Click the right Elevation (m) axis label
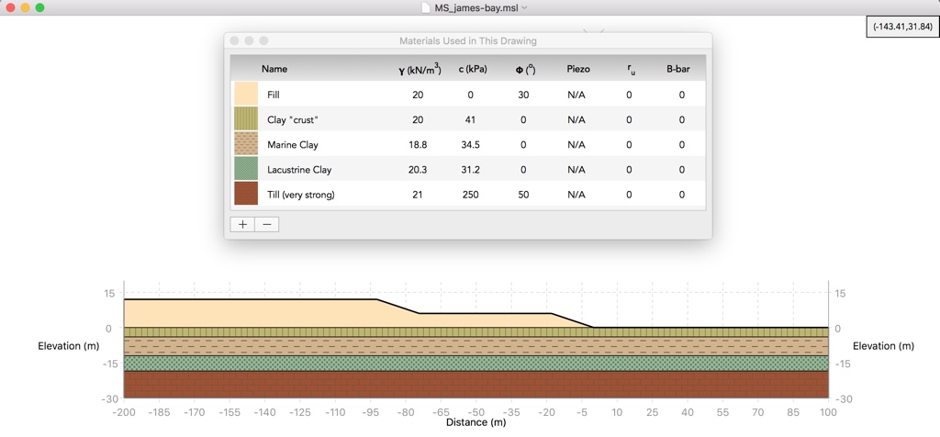The image size is (940, 437). [x=883, y=346]
